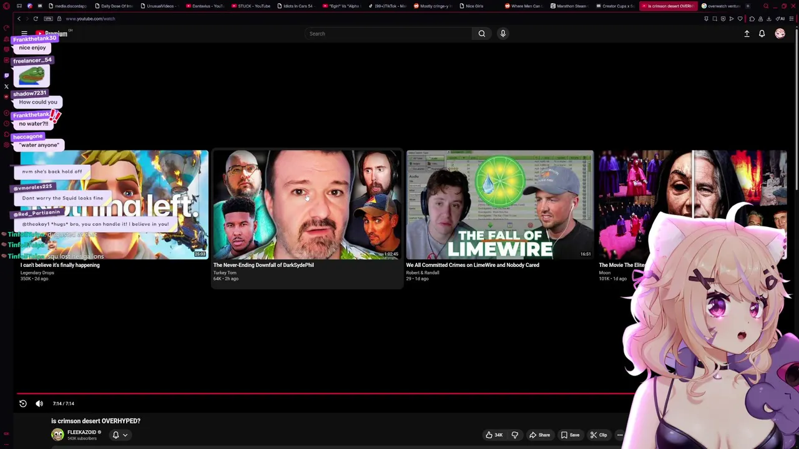Search with voice microphone button
Viewport: 799px width, 449px height.
(503, 34)
